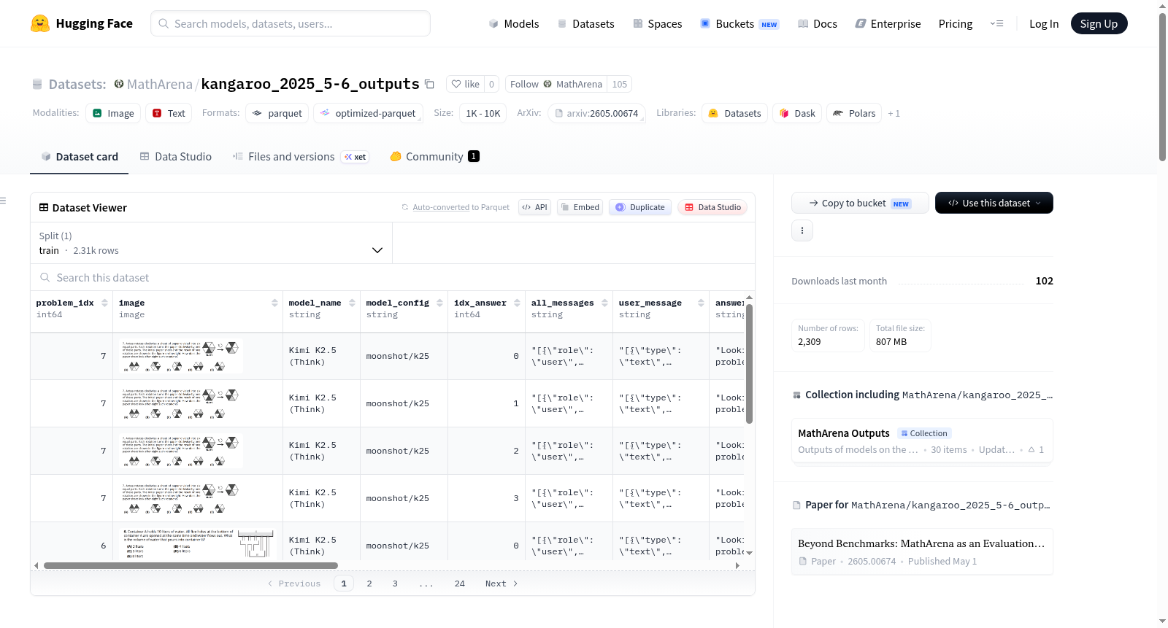
Task: Click the Embed button
Action: point(580,207)
